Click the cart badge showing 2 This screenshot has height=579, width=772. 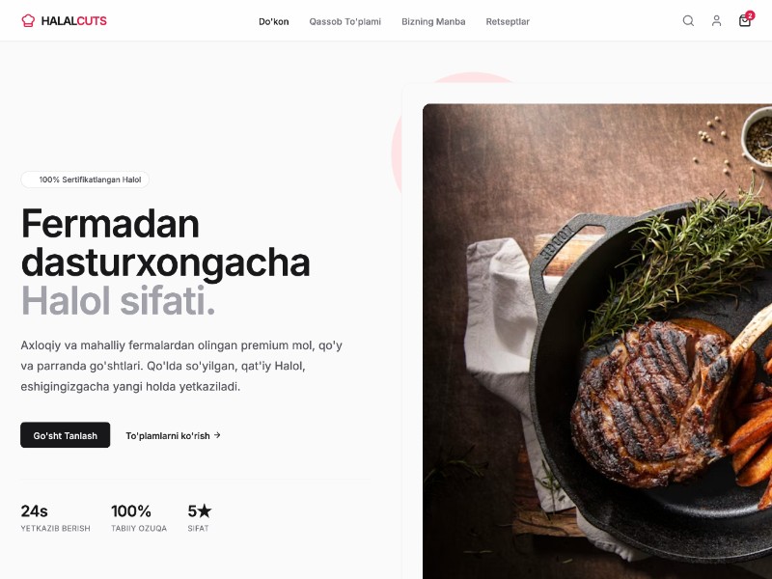click(x=750, y=15)
